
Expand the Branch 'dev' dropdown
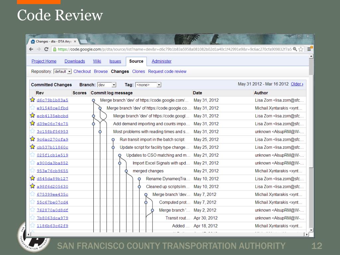coord(106,85)
